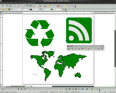This screenshot has height=93, width=116.
Task: Click the Fontwork Gallery icon
Action: tap(73, 89)
